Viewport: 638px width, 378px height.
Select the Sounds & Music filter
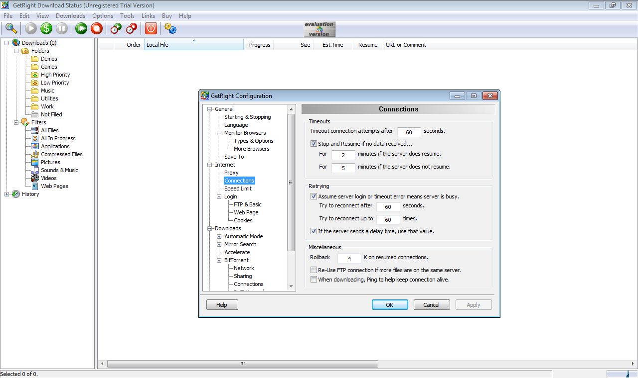pyautogui.click(x=59, y=170)
